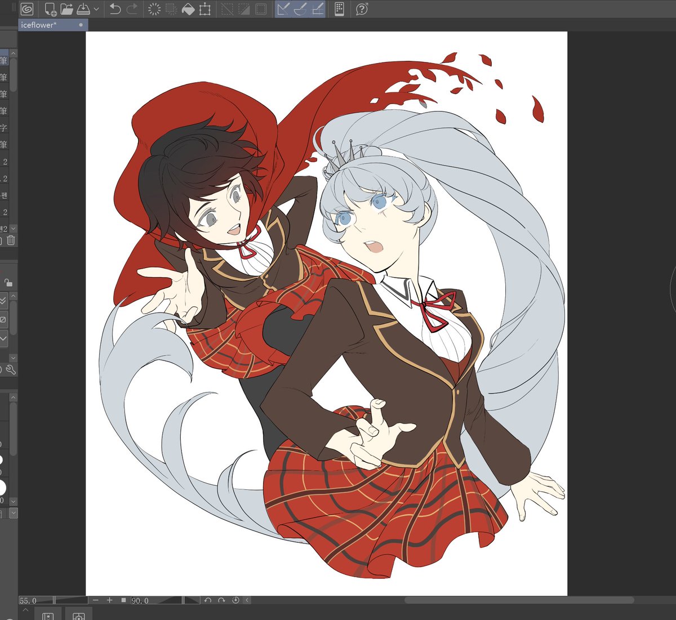Viewport: 676px width, 620px height.
Task: Expand the bottom panel with up chevron
Action: 26,609
